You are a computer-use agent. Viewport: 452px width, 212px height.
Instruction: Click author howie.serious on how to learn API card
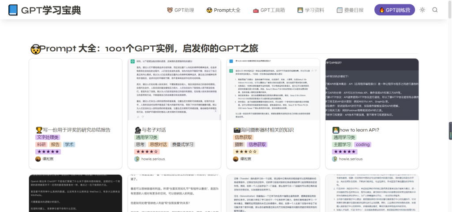click(x=351, y=159)
